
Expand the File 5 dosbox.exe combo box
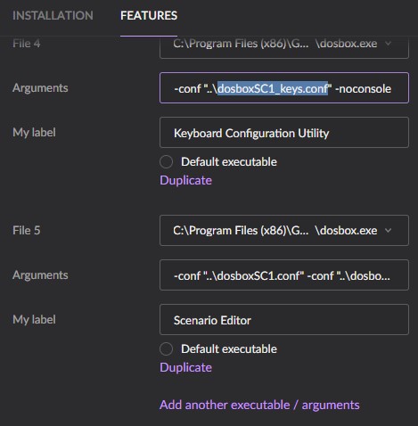(284, 231)
